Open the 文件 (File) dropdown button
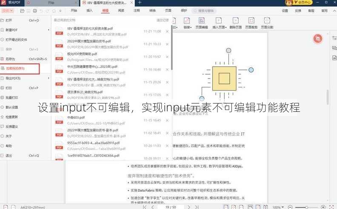The image size is (337, 209). [x=8, y=11]
